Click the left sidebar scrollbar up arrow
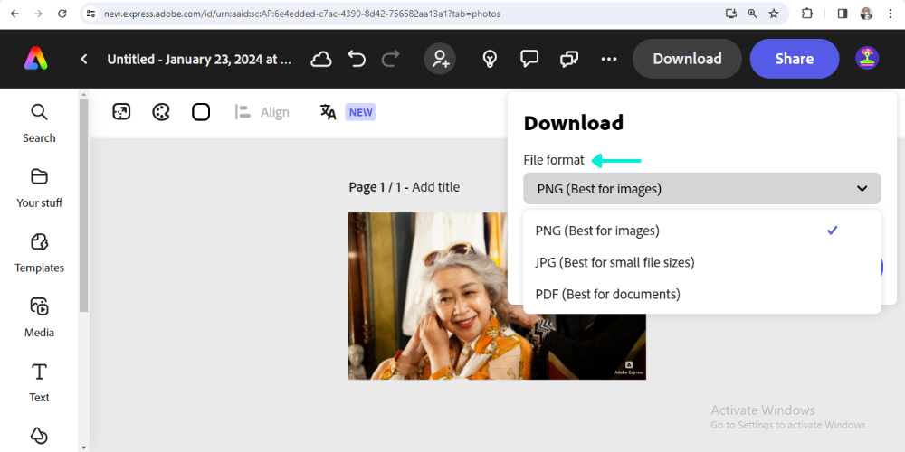This screenshot has height=452, width=905. pos(83,95)
